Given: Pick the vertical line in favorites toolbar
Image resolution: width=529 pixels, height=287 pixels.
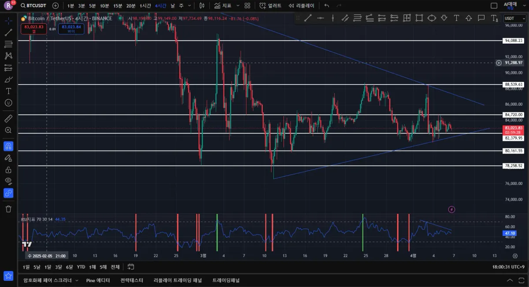Looking at the screenshot, I should tap(333, 18).
